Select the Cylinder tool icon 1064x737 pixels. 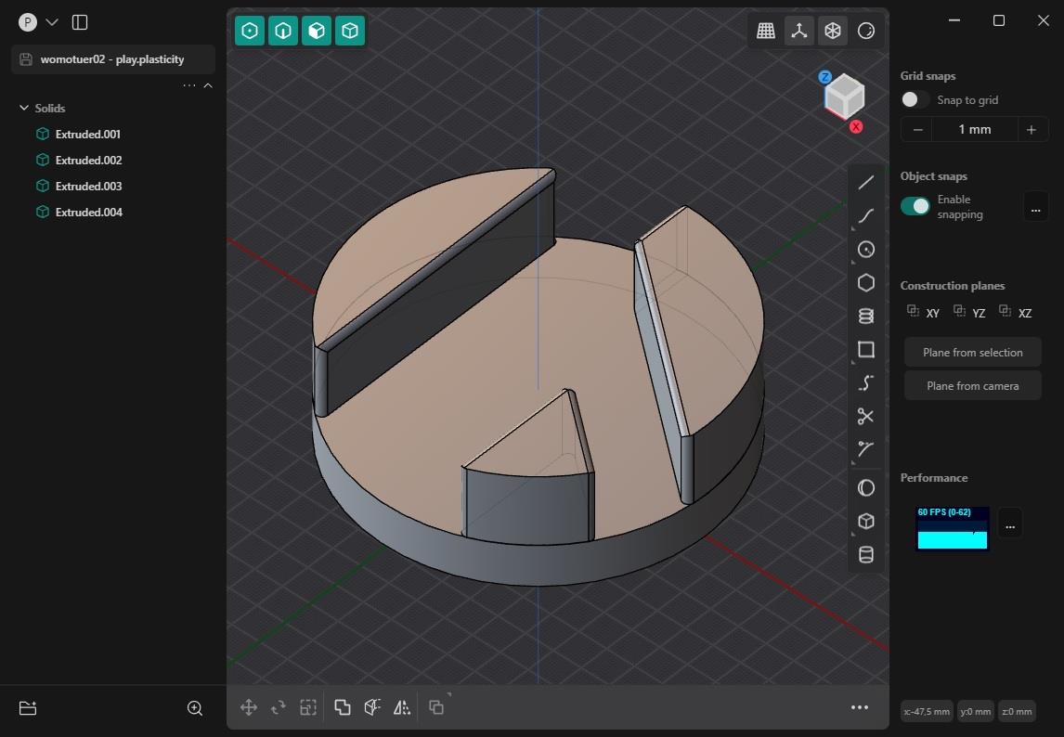pos(865,555)
